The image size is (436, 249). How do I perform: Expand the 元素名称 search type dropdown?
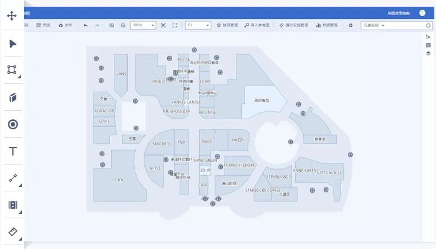(374, 25)
